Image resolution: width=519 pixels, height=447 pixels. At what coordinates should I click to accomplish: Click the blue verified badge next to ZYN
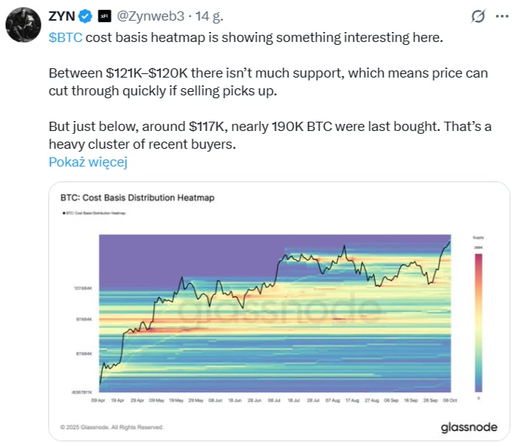point(86,16)
